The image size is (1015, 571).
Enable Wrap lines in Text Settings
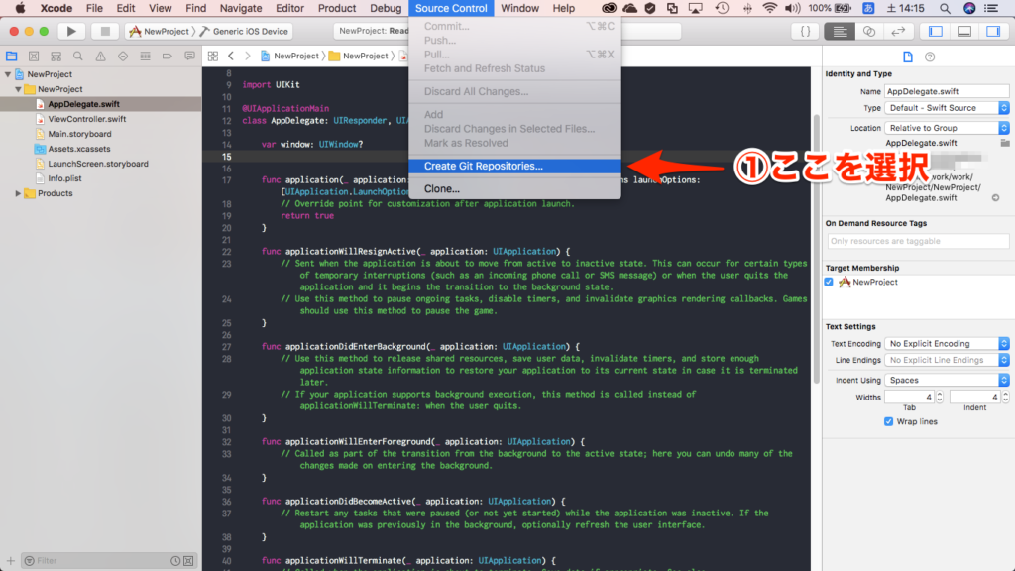point(888,422)
